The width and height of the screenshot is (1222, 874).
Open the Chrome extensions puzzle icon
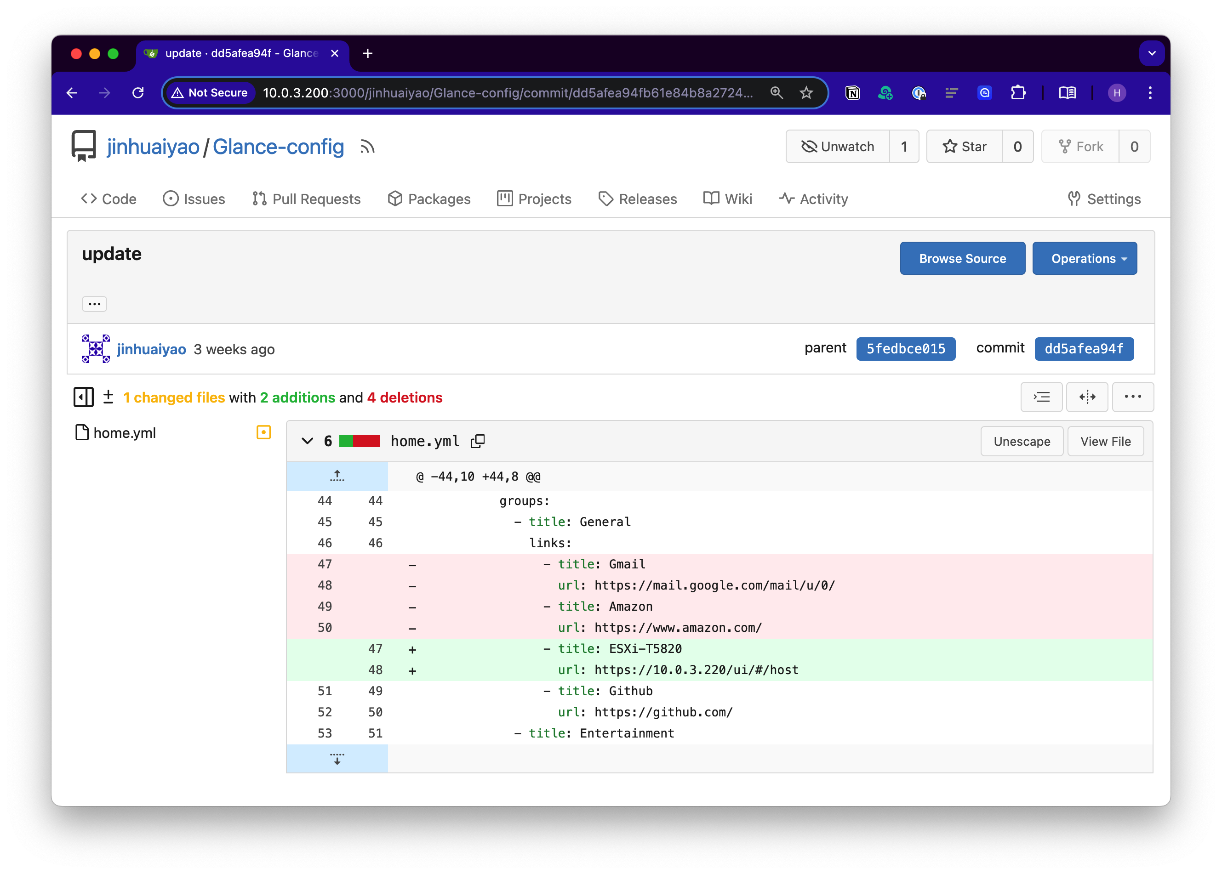(x=1017, y=93)
